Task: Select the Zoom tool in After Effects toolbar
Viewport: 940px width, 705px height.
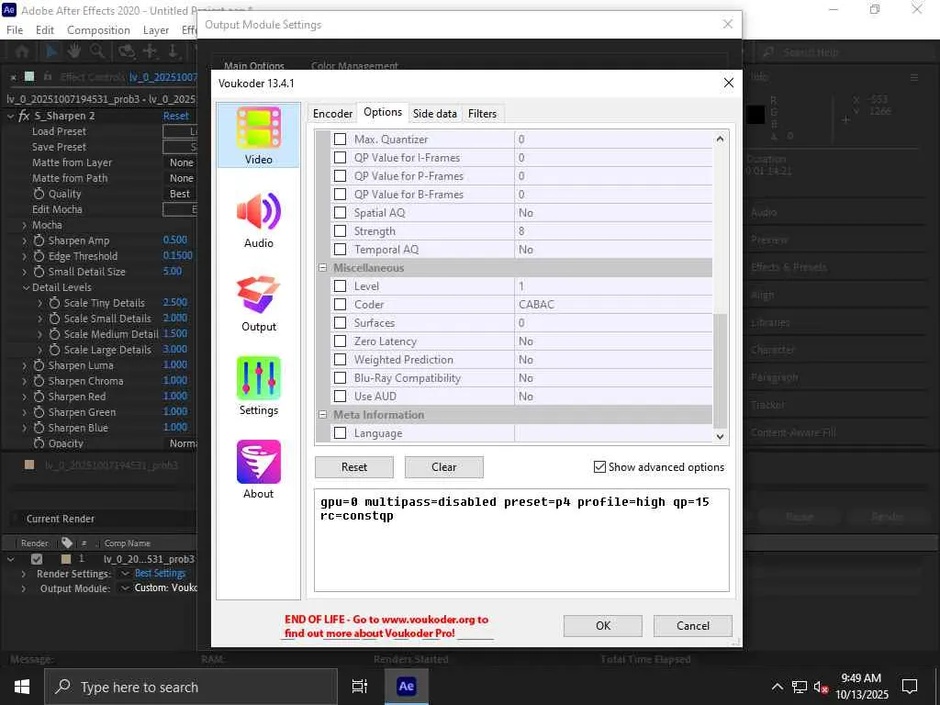Action: [96, 51]
